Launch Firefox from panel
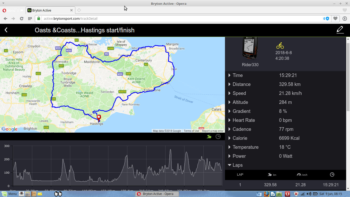The width and height of the screenshot is (350, 197). 266,194
